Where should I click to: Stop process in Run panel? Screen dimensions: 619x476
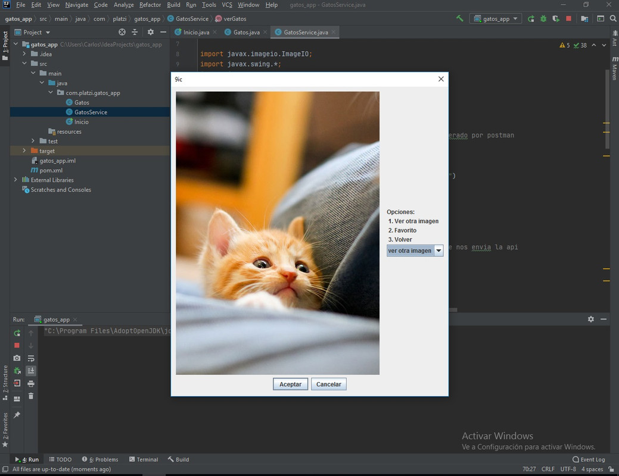[17, 346]
